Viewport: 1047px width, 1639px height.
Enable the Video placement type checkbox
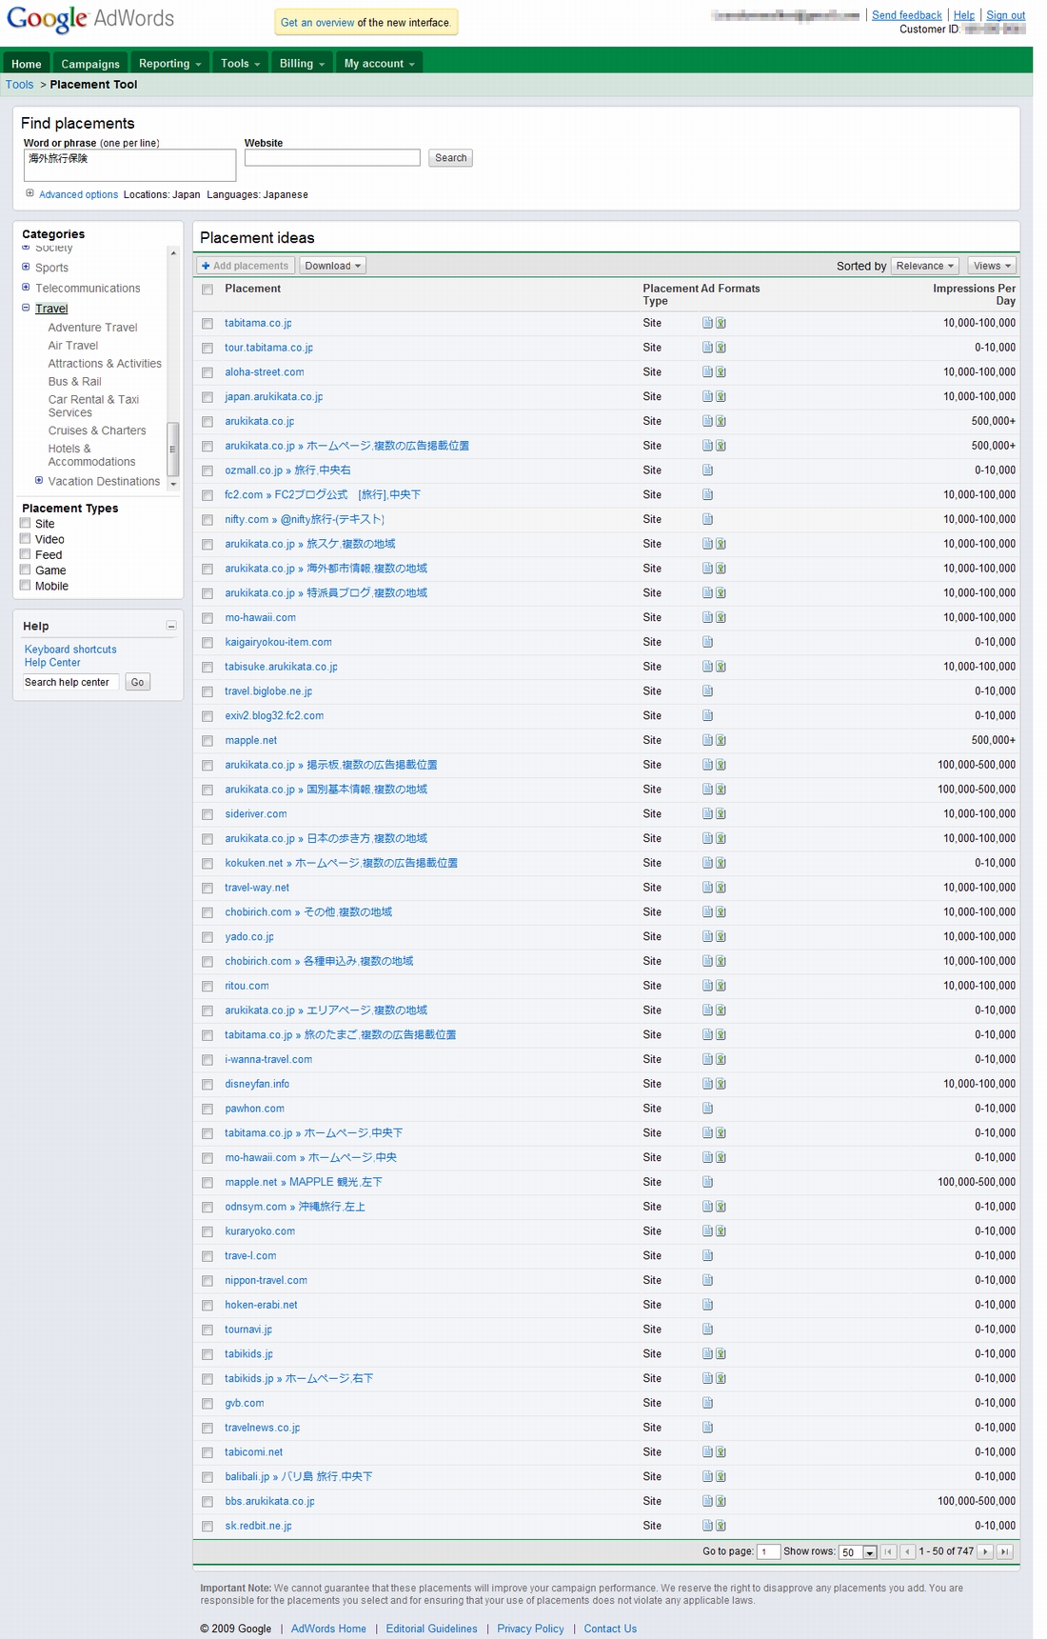coord(26,538)
